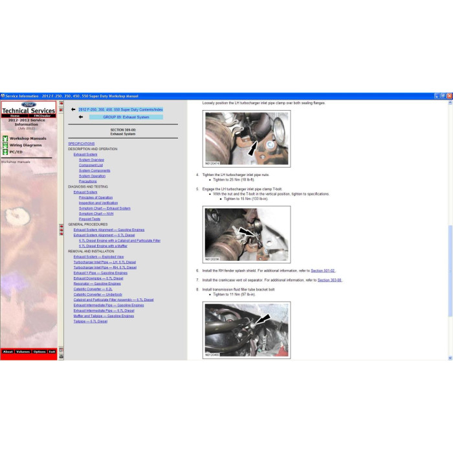Click back arrow beside Super Duty Contents/Index
This screenshot has height=453, width=453.
pos(73,109)
